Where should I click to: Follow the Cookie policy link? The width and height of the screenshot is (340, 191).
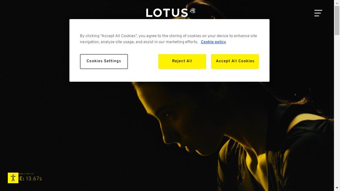click(x=213, y=42)
